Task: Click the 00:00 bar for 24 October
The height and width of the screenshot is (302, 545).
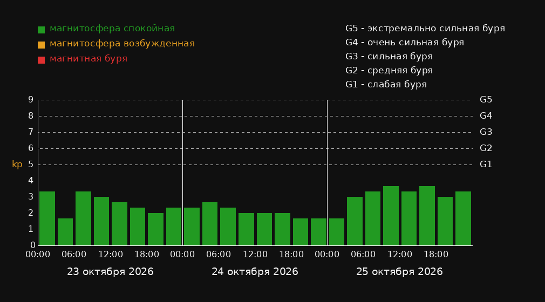Action: tap(192, 226)
